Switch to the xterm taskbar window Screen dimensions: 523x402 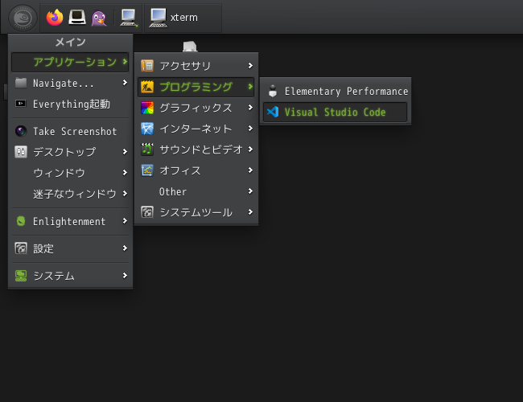coord(183,18)
